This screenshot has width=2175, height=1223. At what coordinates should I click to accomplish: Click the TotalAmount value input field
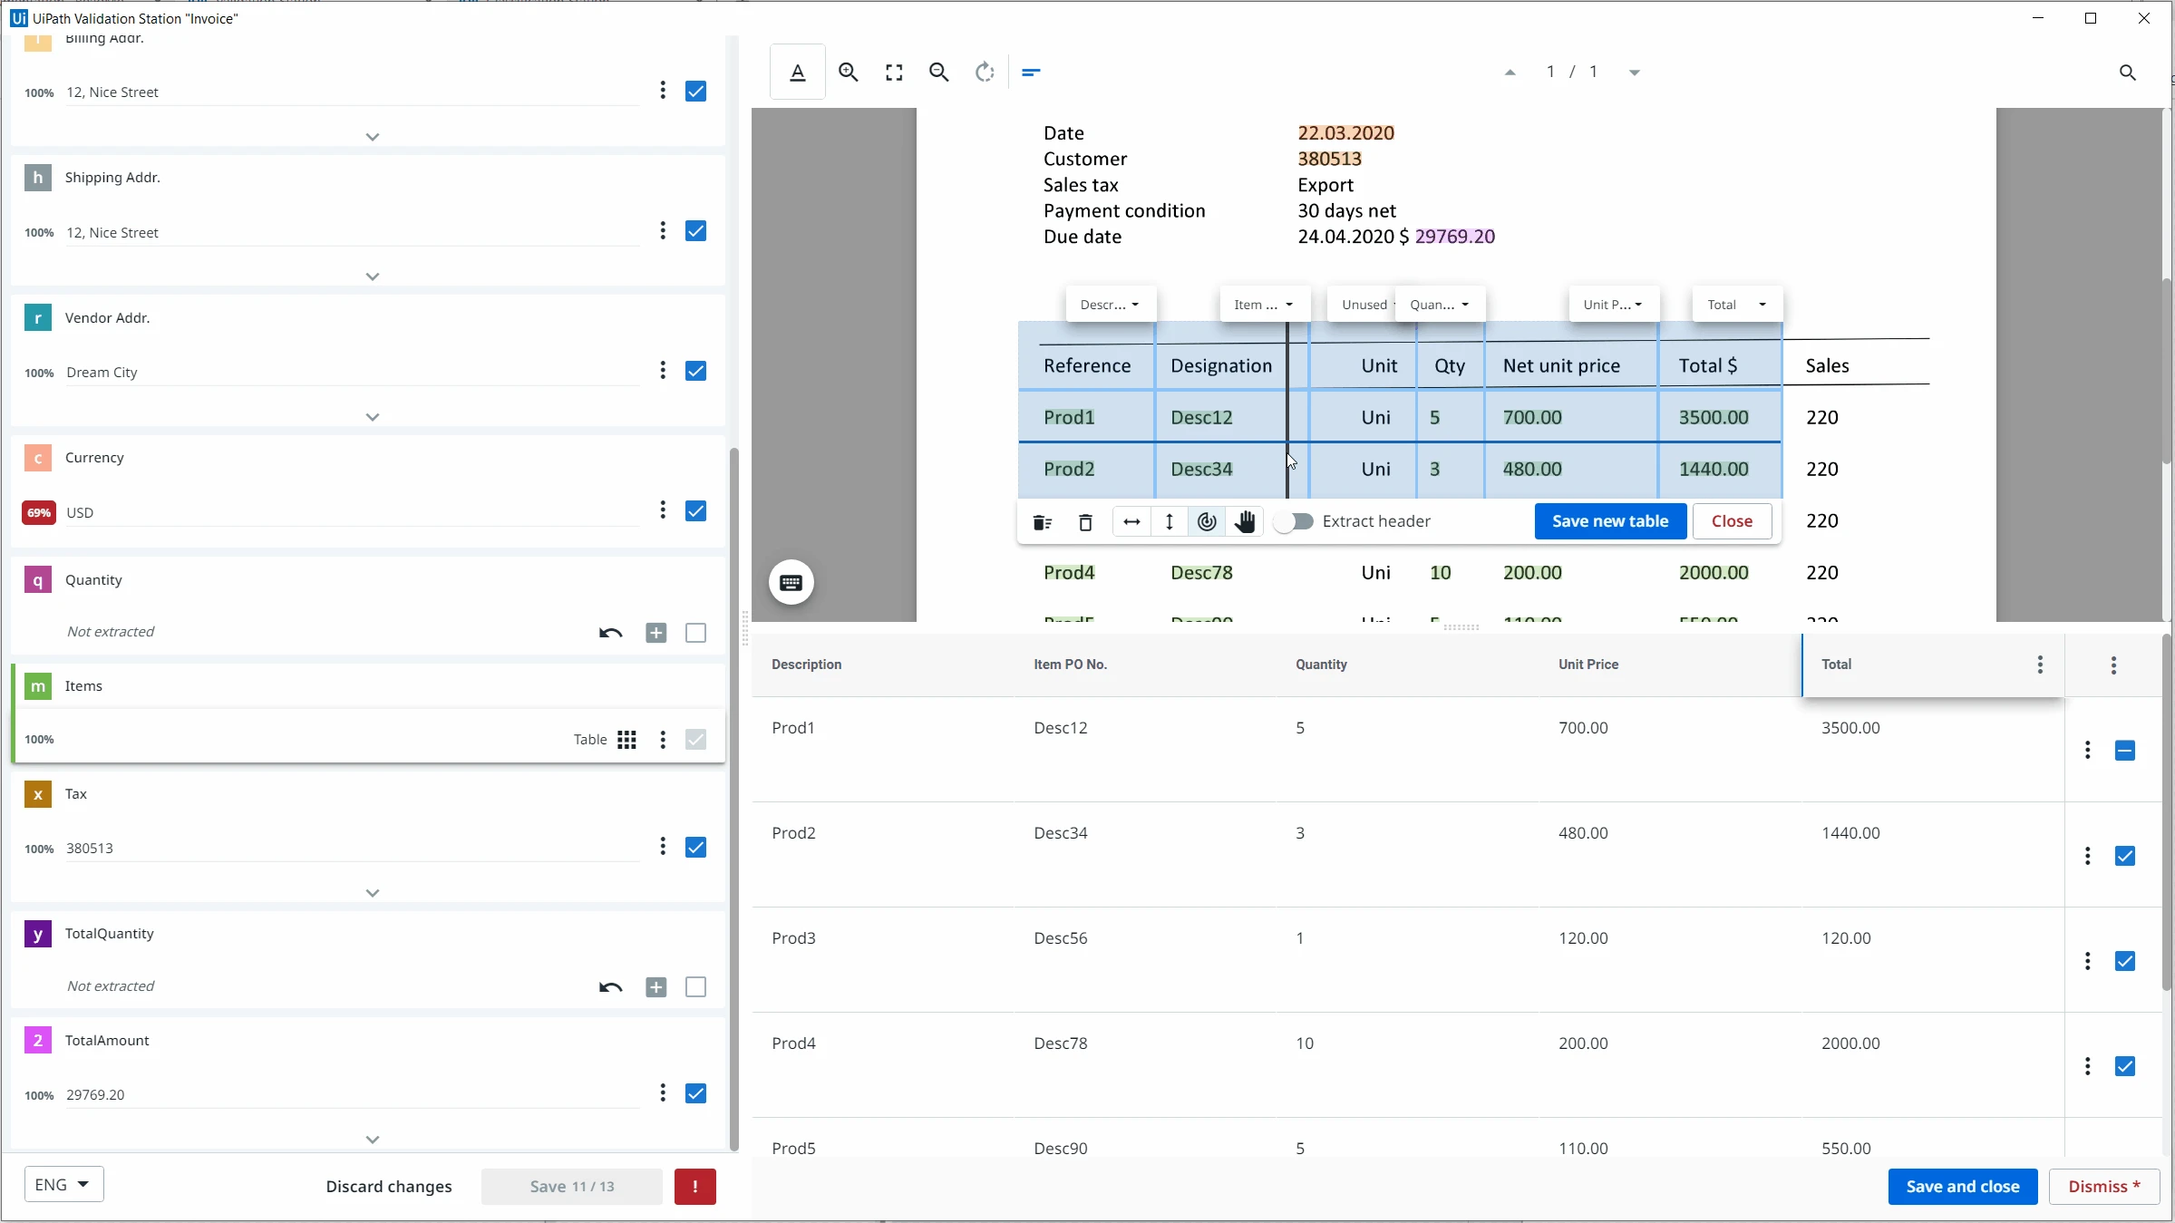[352, 1095]
